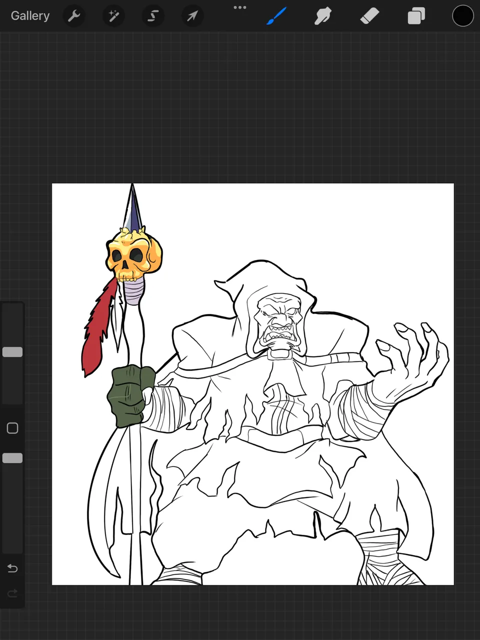Screen dimensions: 480x640
Task: Click the brush size slider handle
Action: tap(12, 352)
